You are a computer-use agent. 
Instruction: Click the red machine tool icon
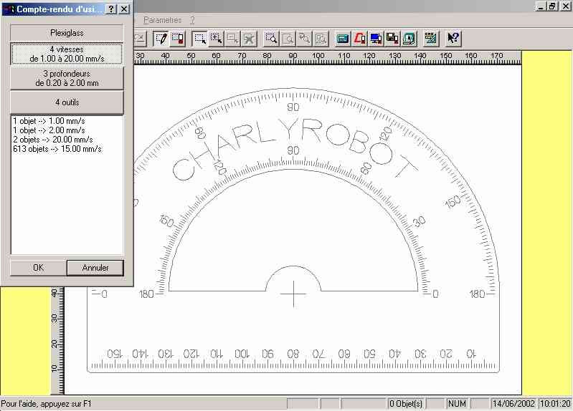[x=359, y=39]
